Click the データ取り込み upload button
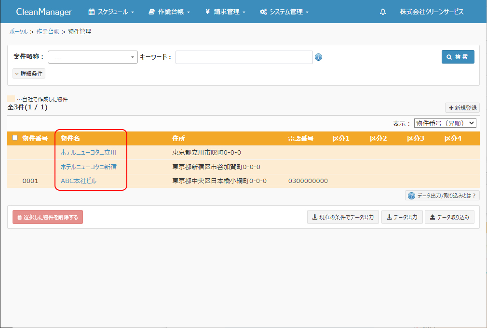 pos(449,217)
